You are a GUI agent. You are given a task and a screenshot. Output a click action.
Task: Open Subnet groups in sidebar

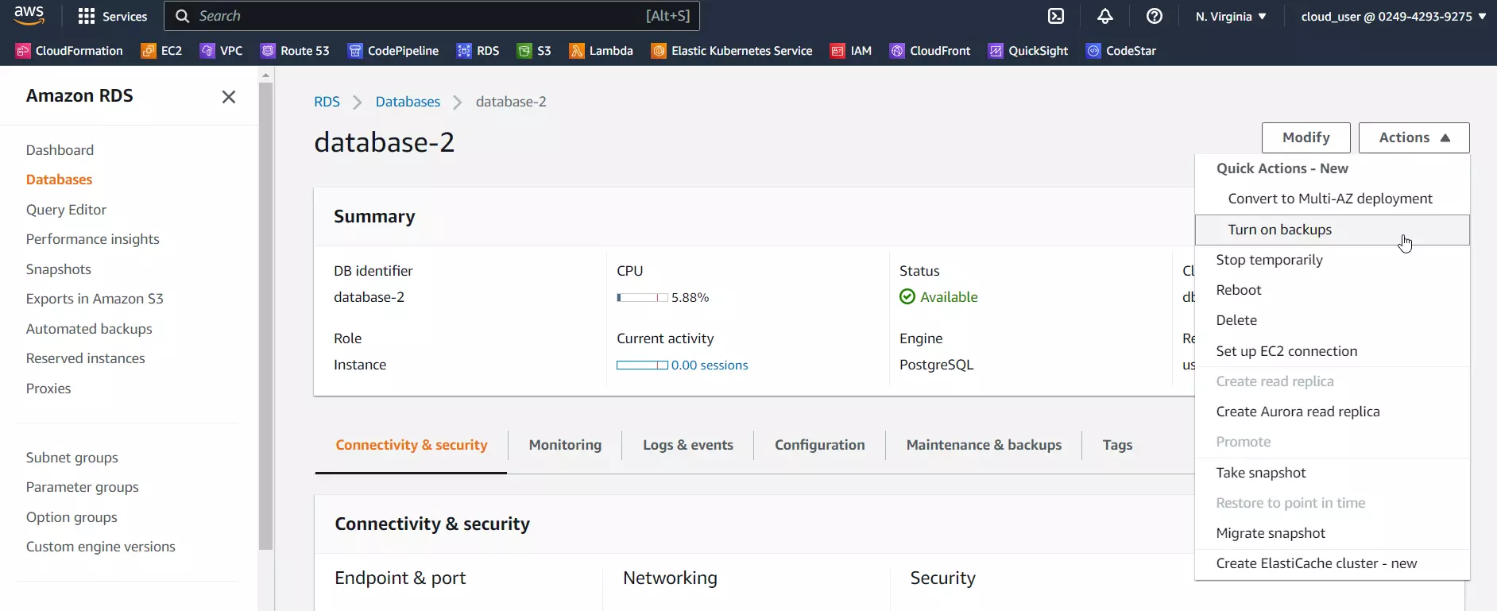(x=72, y=458)
